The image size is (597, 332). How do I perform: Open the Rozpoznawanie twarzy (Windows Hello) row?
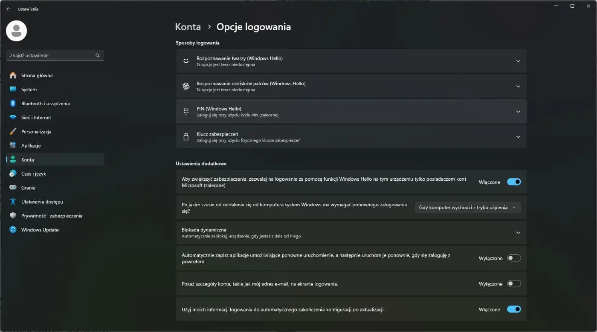[x=351, y=61]
